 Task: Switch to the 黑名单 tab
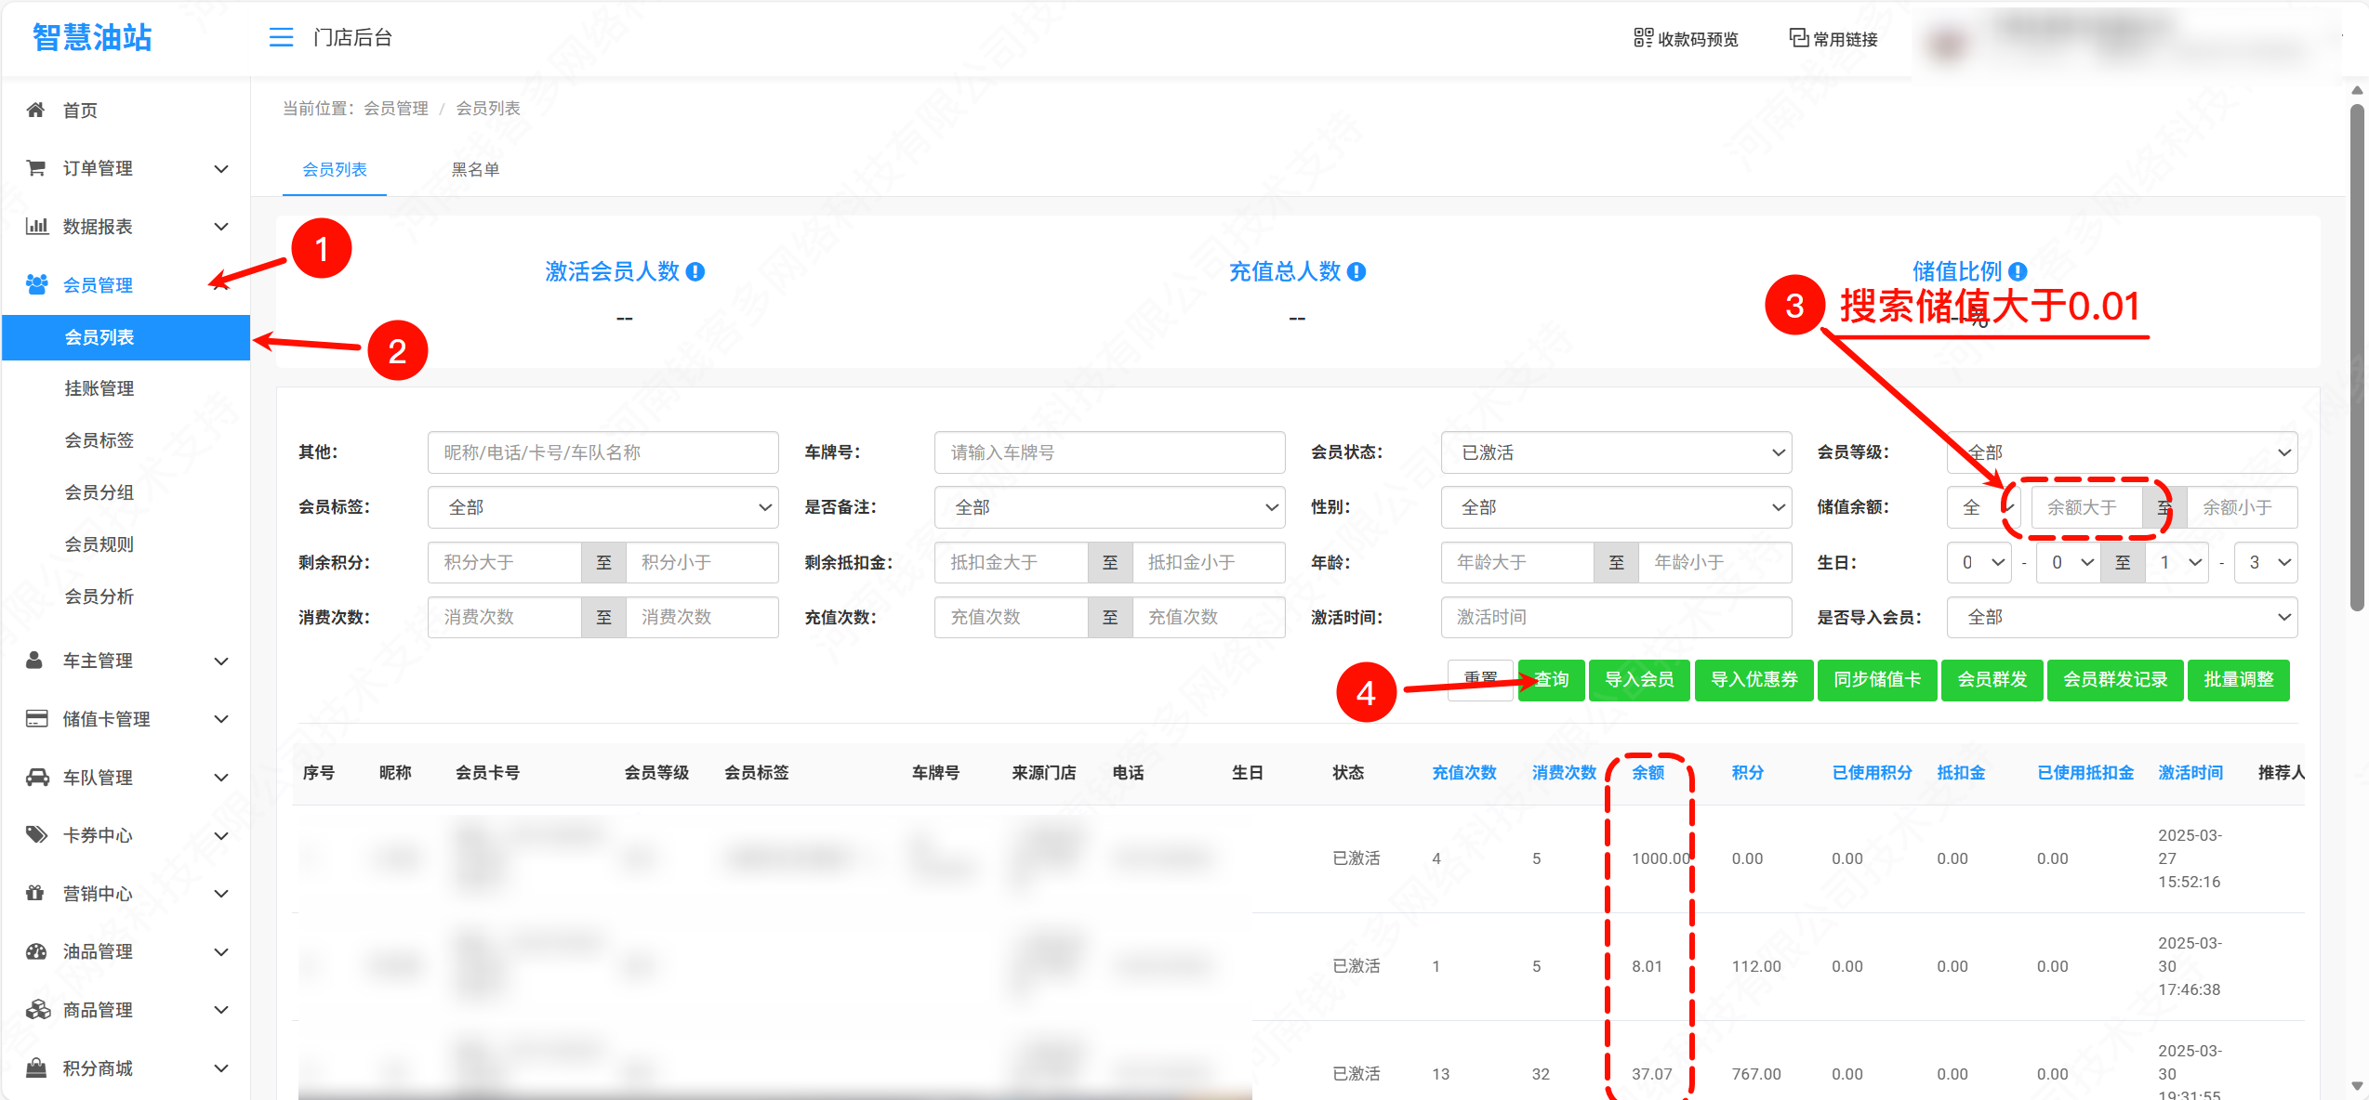(475, 169)
